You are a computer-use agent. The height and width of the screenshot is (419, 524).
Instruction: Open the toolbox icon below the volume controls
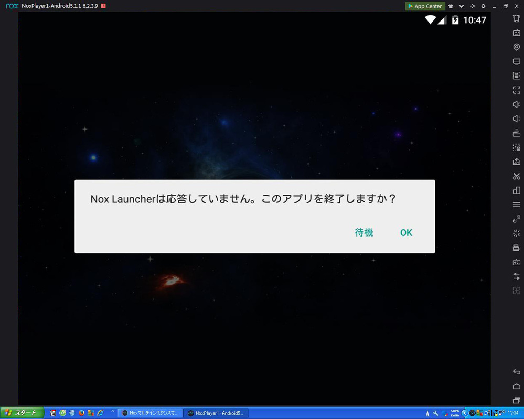(x=516, y=133)
